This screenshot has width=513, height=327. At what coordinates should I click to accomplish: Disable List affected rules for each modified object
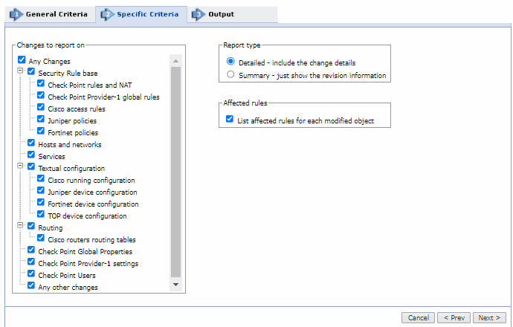coord(230,120)
